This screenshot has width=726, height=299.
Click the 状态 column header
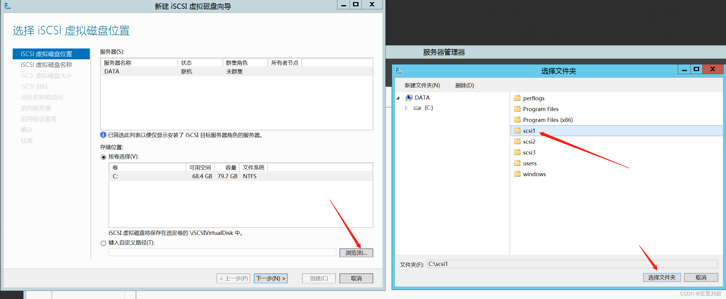click(x=200, y=63)
